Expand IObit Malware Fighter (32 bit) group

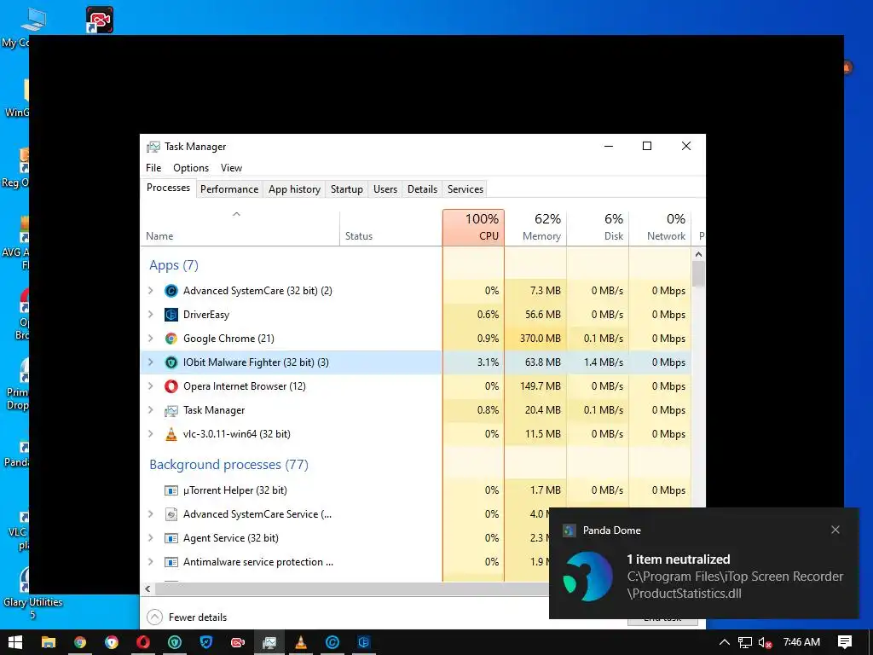click(x=150, y=362)
